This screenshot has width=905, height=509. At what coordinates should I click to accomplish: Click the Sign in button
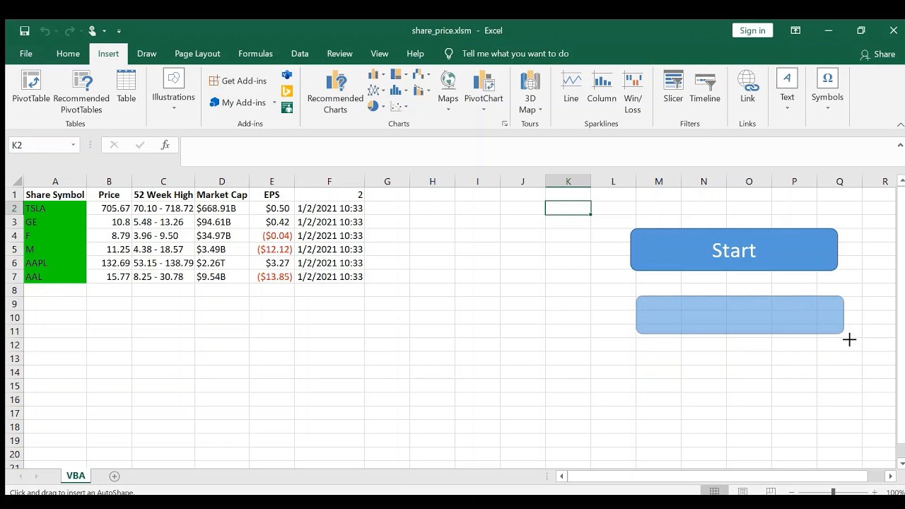point(752,30)
